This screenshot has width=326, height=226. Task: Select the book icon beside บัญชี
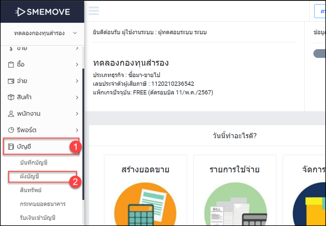(10, 146)
